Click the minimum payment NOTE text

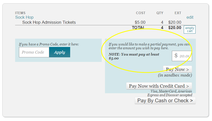tap(134, 56)
